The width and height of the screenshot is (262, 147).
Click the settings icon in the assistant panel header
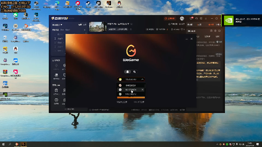point(215,31)
